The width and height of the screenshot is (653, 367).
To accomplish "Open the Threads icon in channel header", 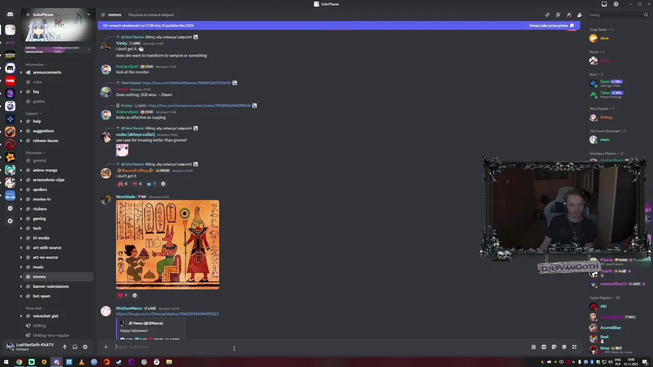I will pyautogui.click(x=547, y=15).
